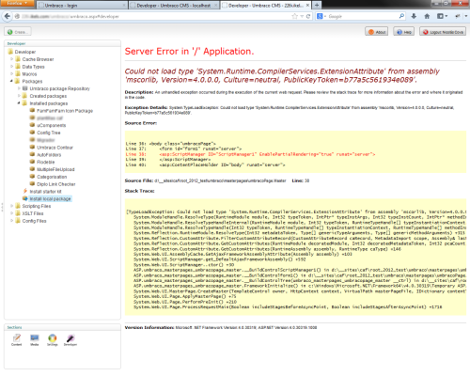Select Install local package tree item

[50, 198]
